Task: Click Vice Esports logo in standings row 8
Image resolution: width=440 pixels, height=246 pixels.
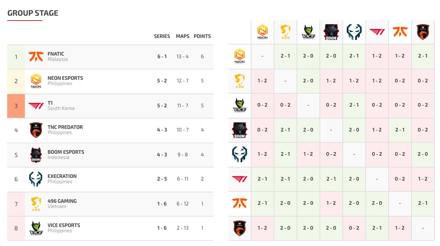Action: 36,228
